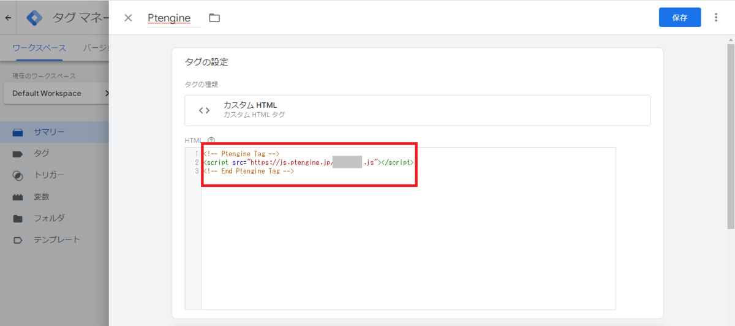Click the フォルダ folder sidebar icon
735x326 pixels.
point(18,219)
